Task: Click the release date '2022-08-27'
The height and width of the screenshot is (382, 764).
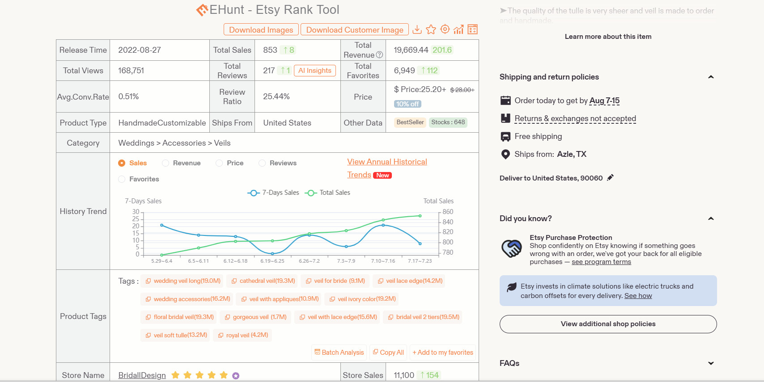Action: 140,50
